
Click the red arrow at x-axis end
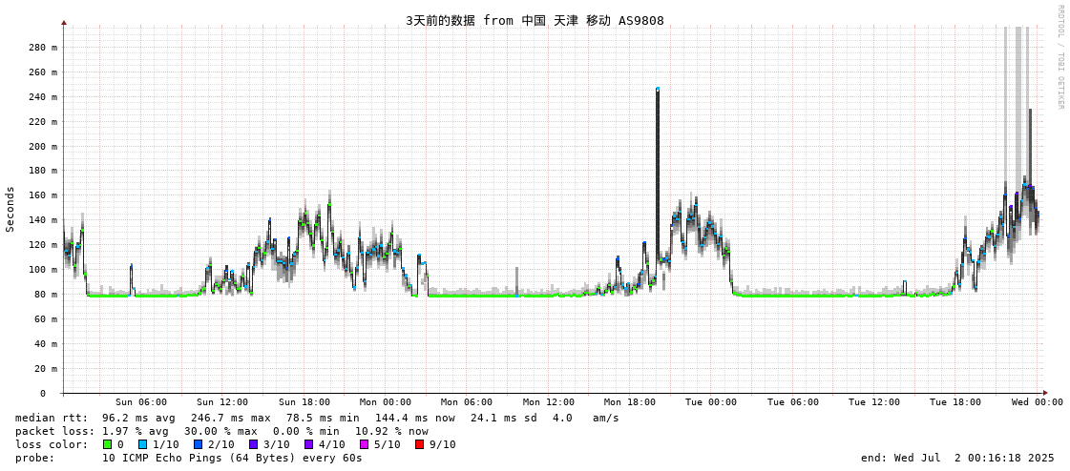(x=1045, y=394)
